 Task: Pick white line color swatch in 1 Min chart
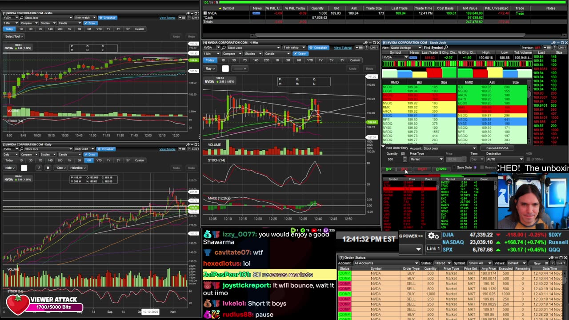pyautogui.click(x=225, y=68)
